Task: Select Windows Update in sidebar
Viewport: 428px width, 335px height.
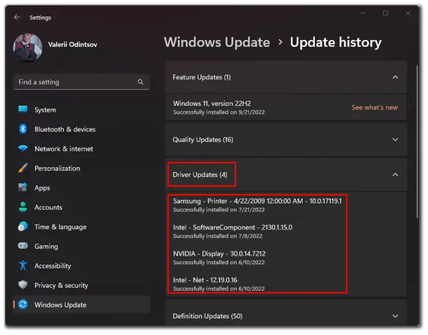Action: click(x=81, y=305)
